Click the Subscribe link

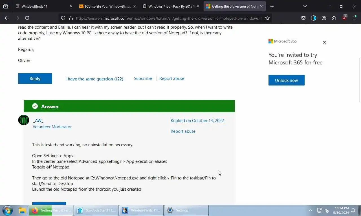(143, 78)
